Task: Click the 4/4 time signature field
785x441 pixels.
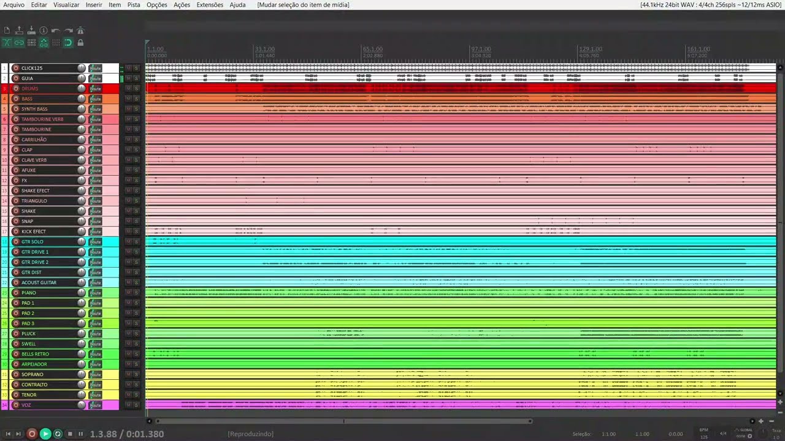Action: [x=723, y=433]
